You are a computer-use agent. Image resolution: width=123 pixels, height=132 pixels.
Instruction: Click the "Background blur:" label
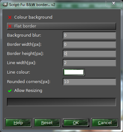click(x=24, y=35)
